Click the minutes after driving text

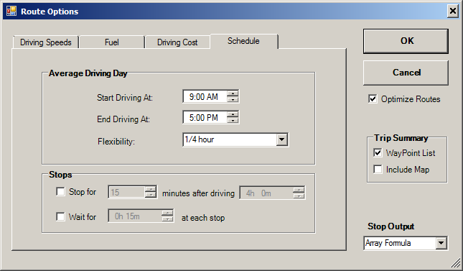point(198,193)
